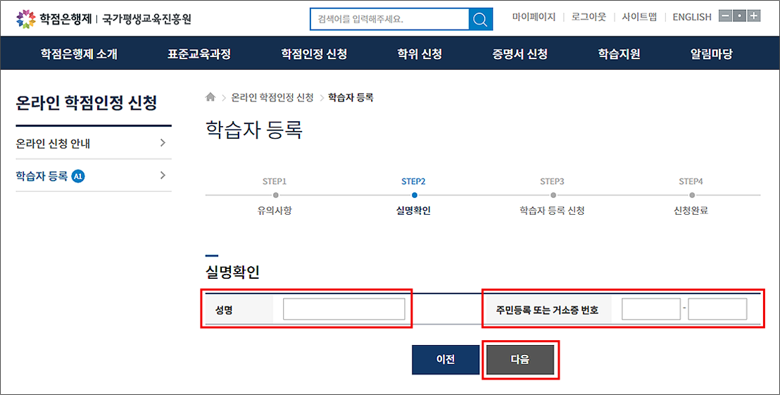Expand the 온라인 신청 안내 chevron

[x=163, y=143]
